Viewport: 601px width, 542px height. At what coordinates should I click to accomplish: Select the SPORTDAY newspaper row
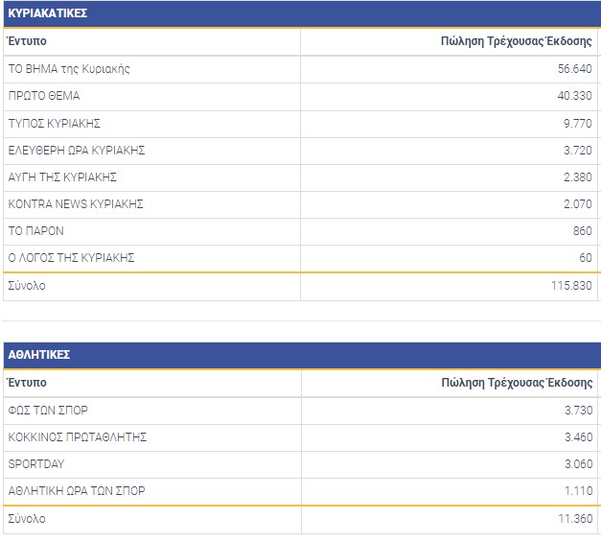coord(37,464)
